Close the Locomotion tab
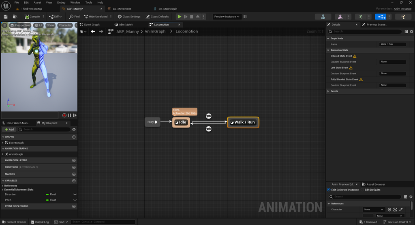This screenshot has width=415, height=225. click(x=179, y=25)
